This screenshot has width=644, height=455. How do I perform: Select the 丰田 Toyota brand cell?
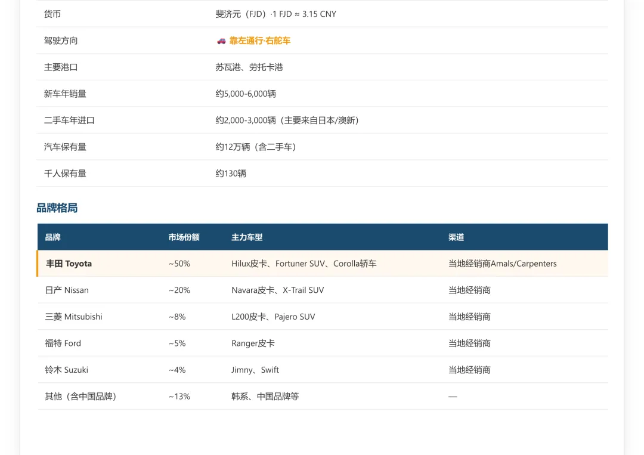69,264
